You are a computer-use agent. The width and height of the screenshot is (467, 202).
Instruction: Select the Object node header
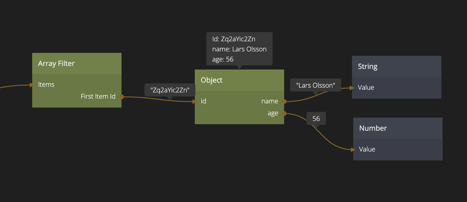[x=239, y=80]
